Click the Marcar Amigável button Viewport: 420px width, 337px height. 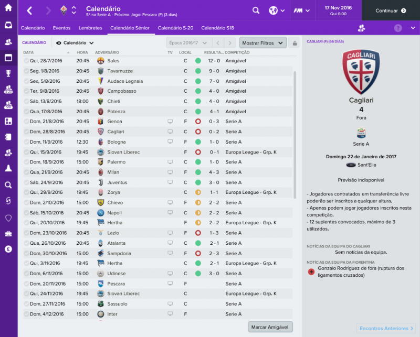coord(270,327)
